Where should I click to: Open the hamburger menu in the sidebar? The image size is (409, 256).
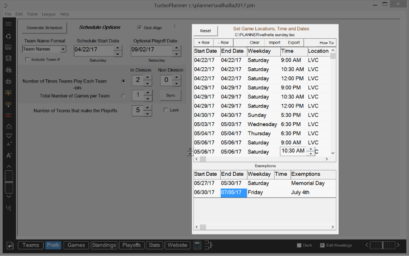point(8,24)
